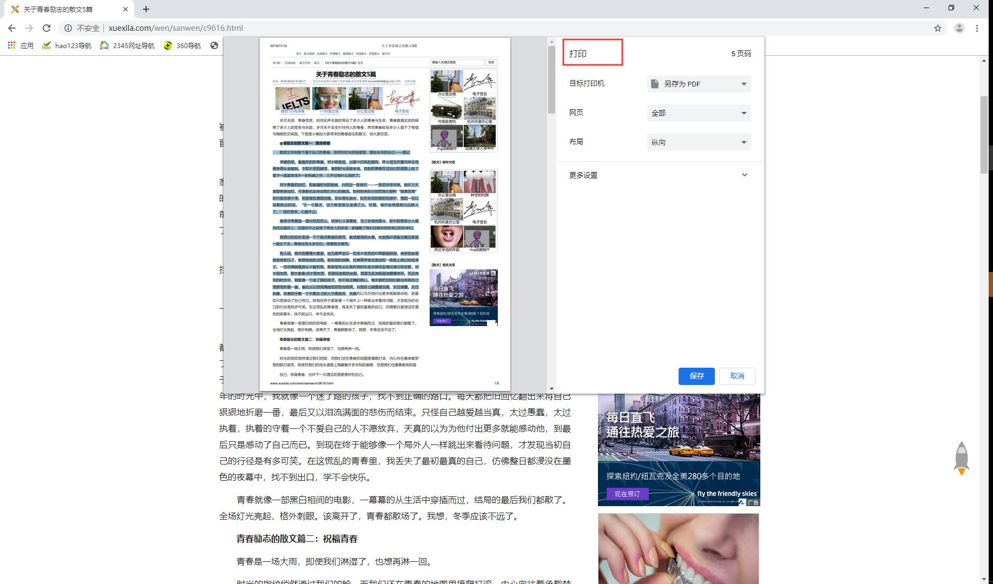Viewport: 993px width, 584px height.
Task: Open the 应用 apps shortcut in the bookmarks bar
Action: (x=21, y=45)
